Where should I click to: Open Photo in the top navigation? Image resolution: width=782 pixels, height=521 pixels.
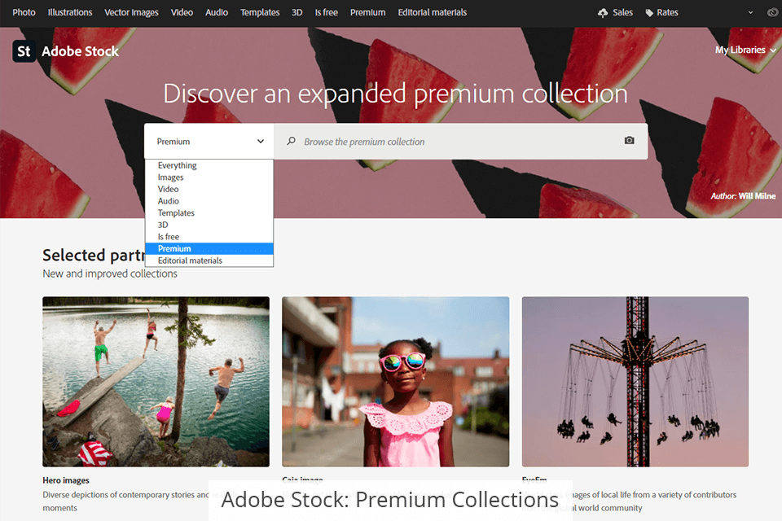click(24, 12)
